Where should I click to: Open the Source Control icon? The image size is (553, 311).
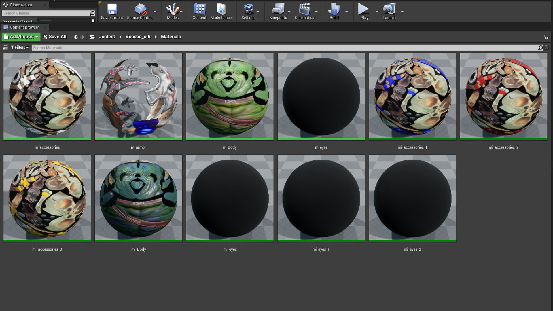coord(140,12)
